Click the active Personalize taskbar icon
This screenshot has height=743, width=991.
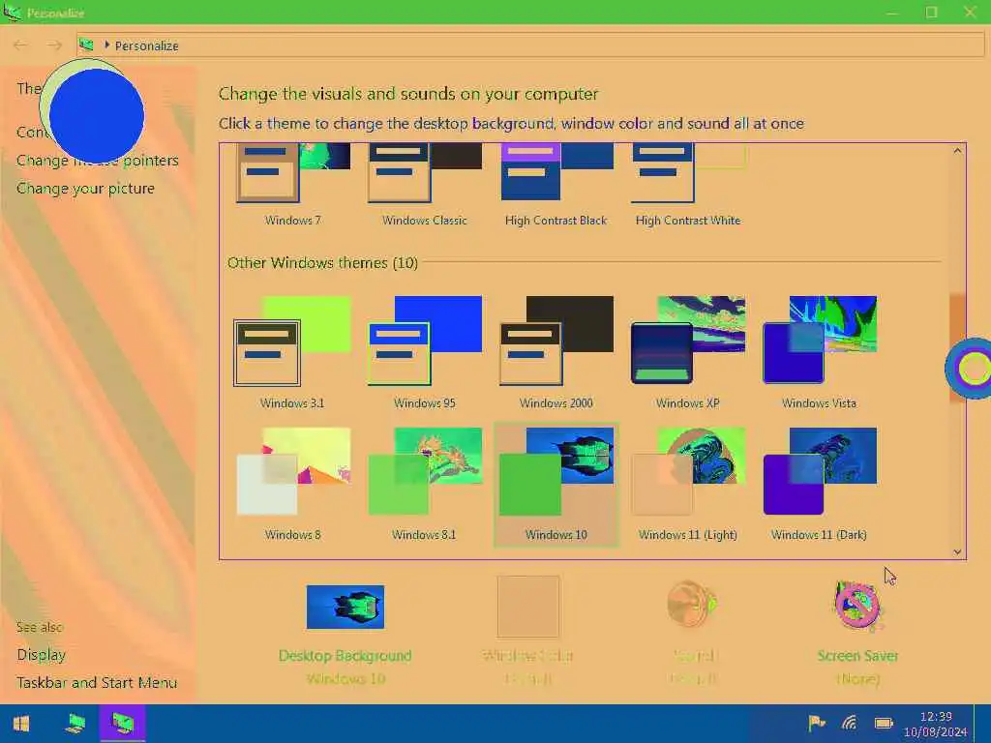pos(123,724)
